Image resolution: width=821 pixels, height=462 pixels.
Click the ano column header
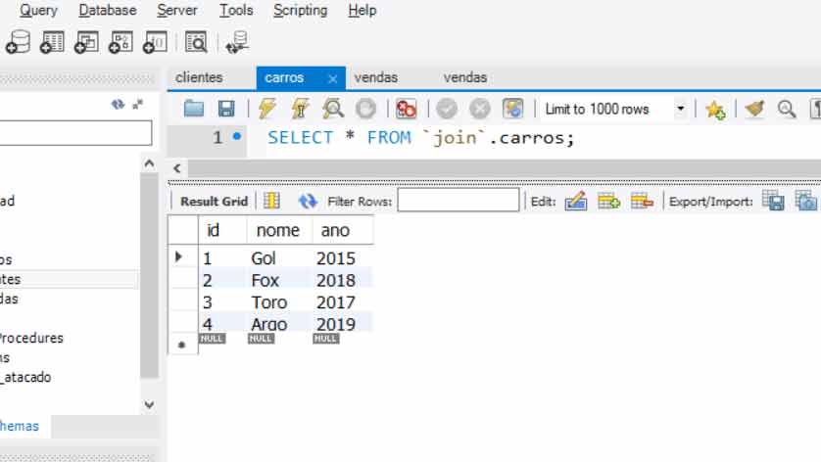pos(343,230)
